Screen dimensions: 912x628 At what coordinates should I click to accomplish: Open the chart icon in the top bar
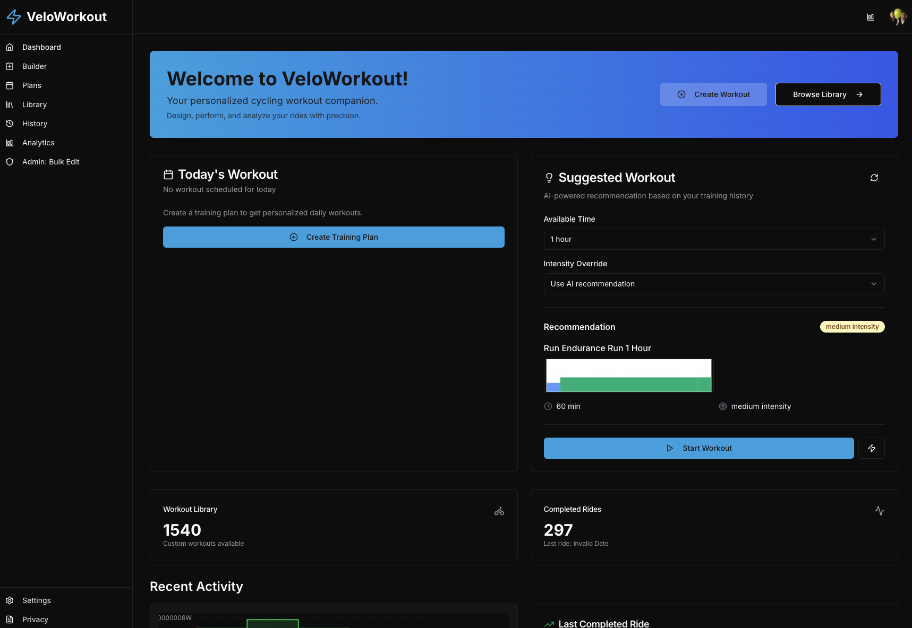[x=870, y=16]
